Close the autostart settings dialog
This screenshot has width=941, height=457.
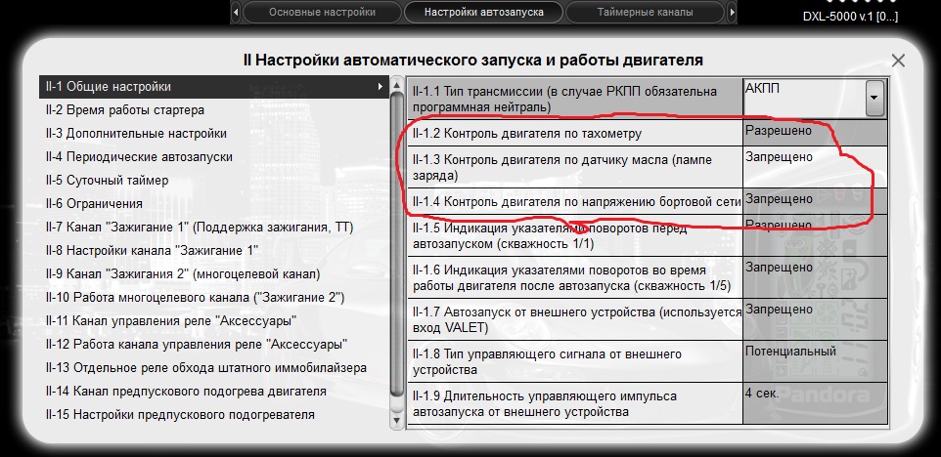click(x=898, y=61)
